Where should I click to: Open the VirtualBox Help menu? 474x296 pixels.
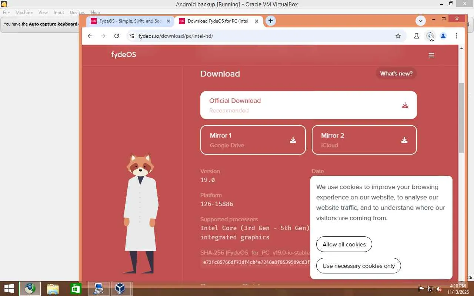coord(95,12)
